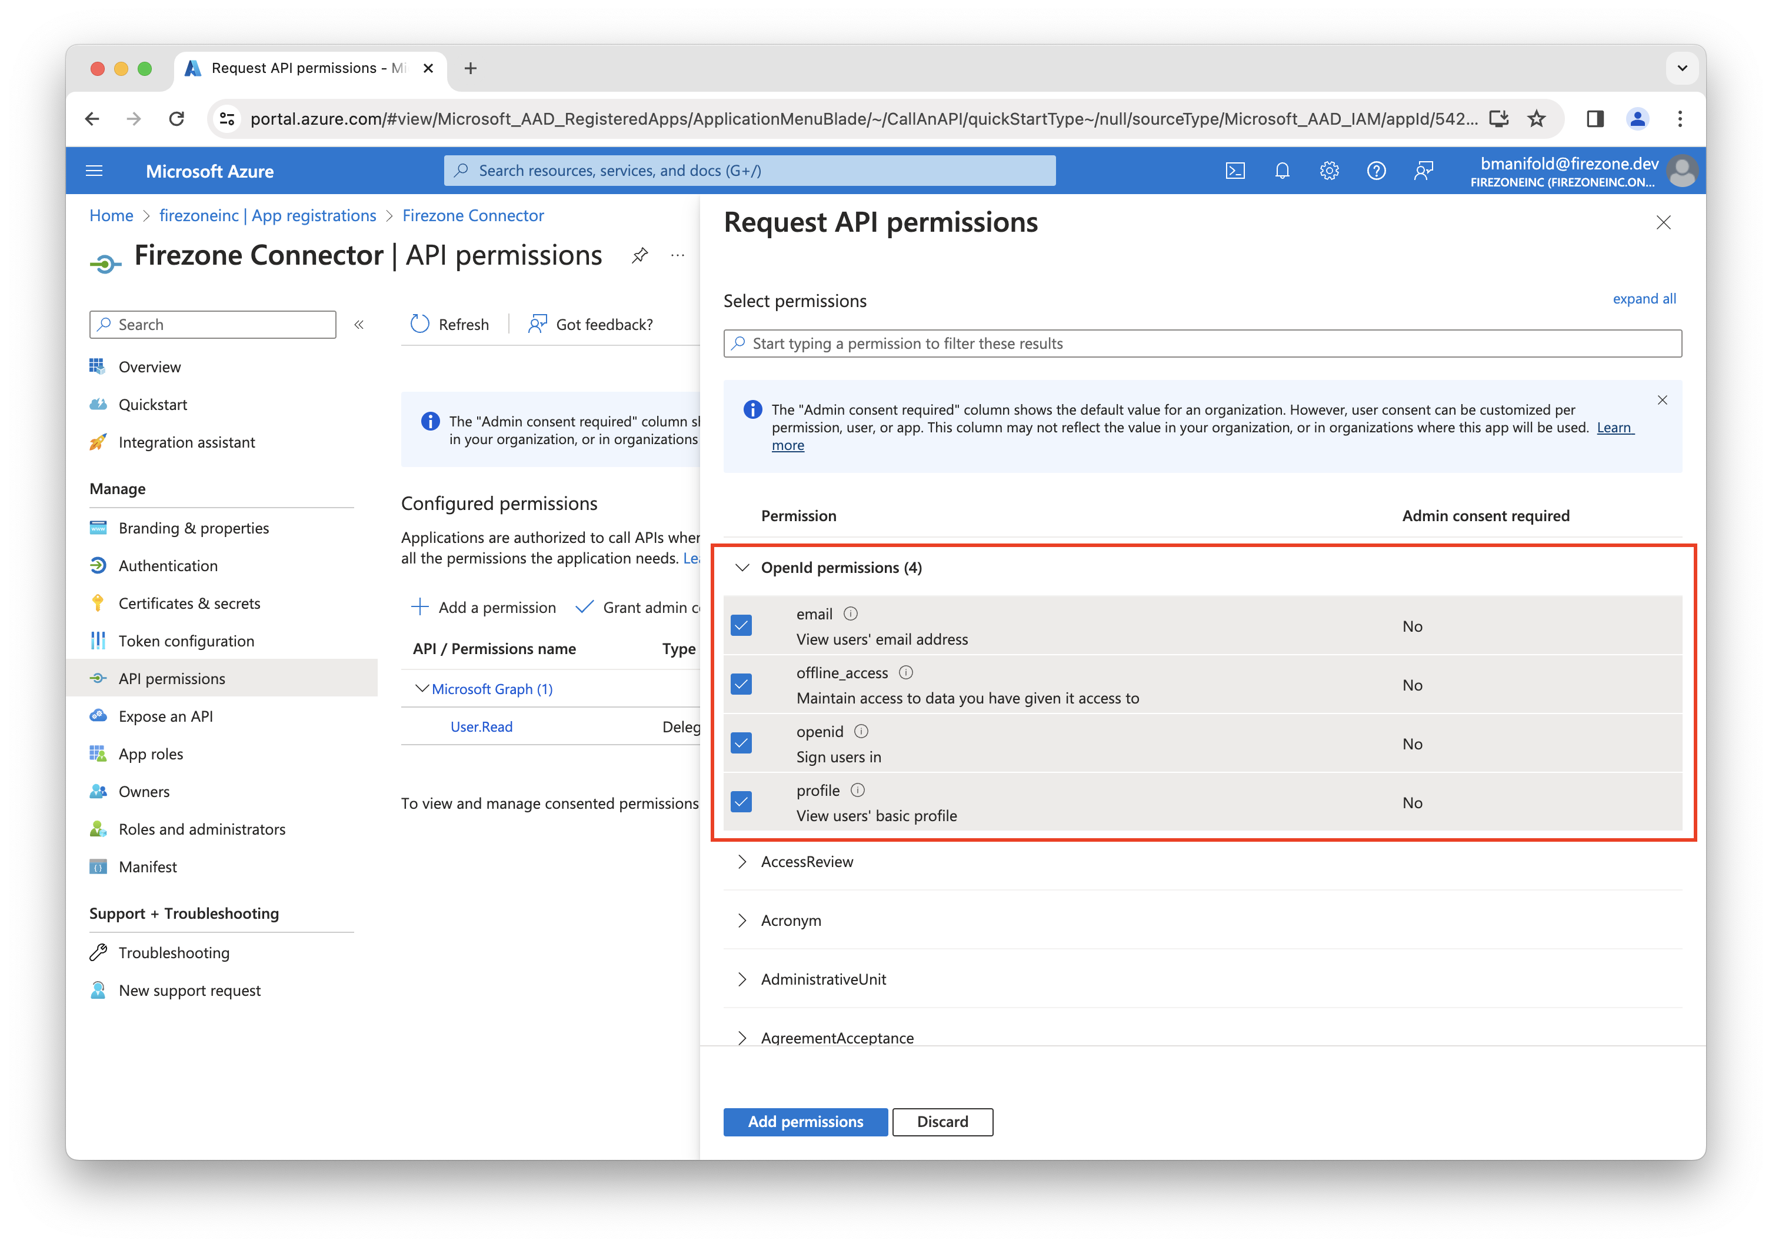Open Token configuration menu item
Viewport: 1772px width, 1247px height.
tap(186, 641)
